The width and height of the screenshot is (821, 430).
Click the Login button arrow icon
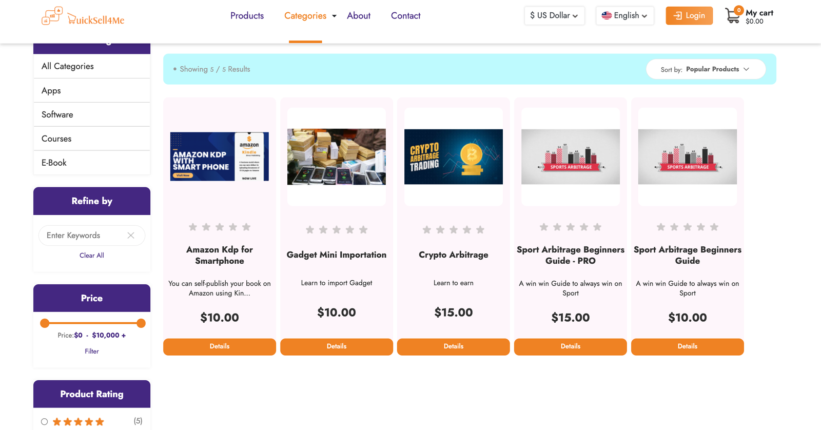(677, 16)
